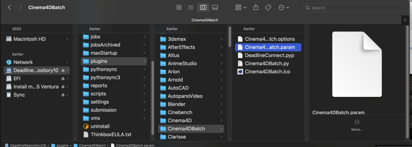
Task: Open the jobs folder
Action: click(114, 36)
